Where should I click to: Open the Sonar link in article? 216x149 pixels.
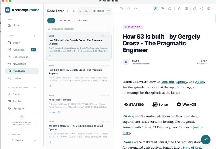(x=129, y=142)
